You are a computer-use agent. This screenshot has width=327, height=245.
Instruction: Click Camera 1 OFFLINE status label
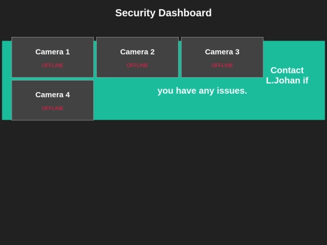(53, 65)
